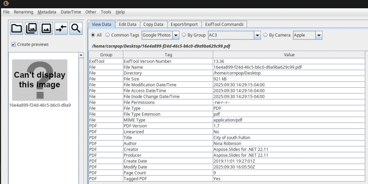Click the load multiple images icon

pos(31,28)
